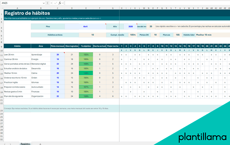230x145 pixels.
Task: Click the Enter checkmark icon in formula bar
Action: click(56, 3)
